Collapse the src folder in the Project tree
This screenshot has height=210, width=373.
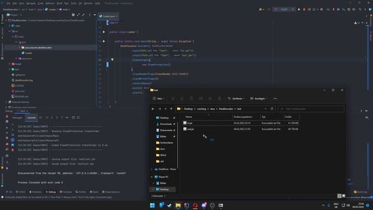pos(10,31)
